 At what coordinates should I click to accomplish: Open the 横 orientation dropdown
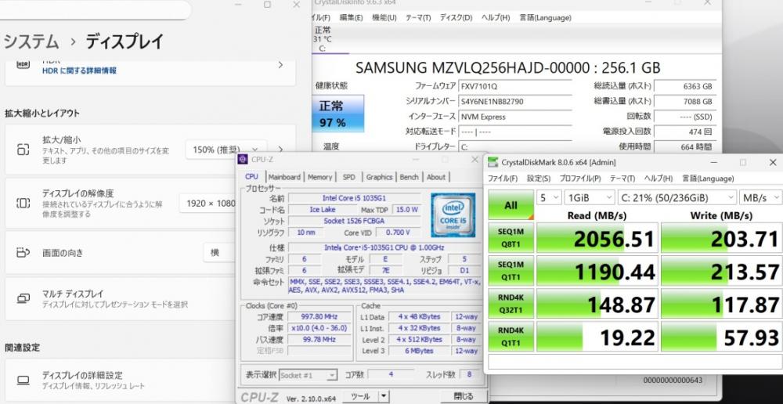[220, 253]
